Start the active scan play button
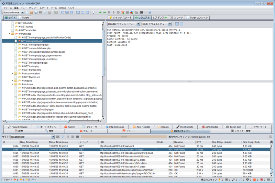The width and height of the screenshot is (275, 183). (63, 137)
